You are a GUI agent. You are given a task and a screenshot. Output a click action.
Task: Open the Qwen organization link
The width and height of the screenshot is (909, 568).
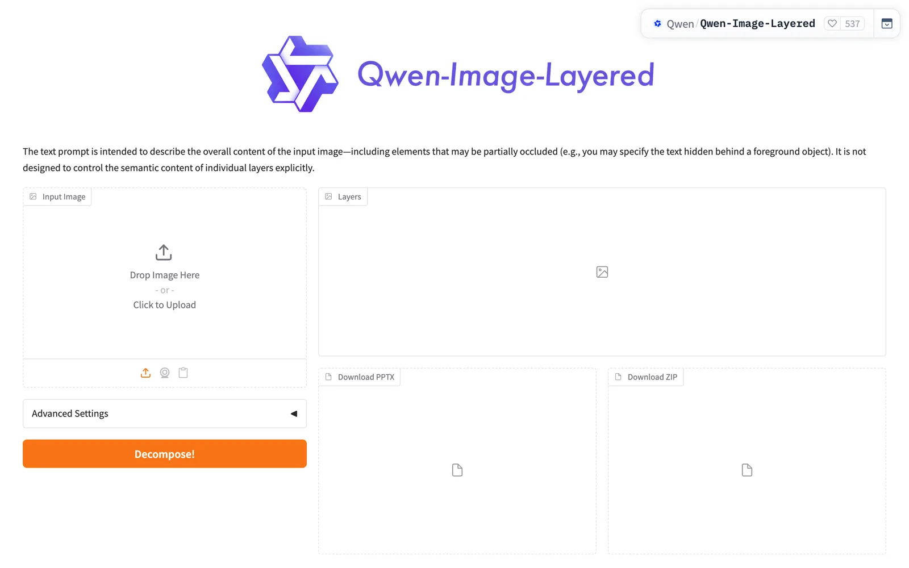(680, 24)
